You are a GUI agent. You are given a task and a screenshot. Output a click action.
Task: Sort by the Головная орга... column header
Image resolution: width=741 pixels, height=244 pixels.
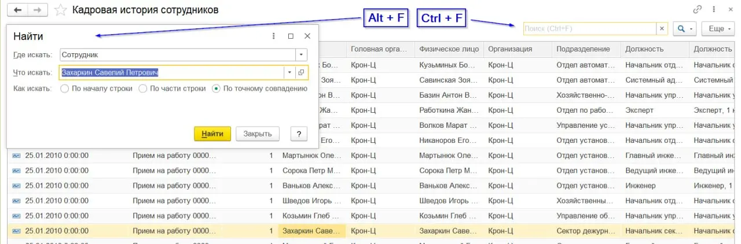click(380, 49)
